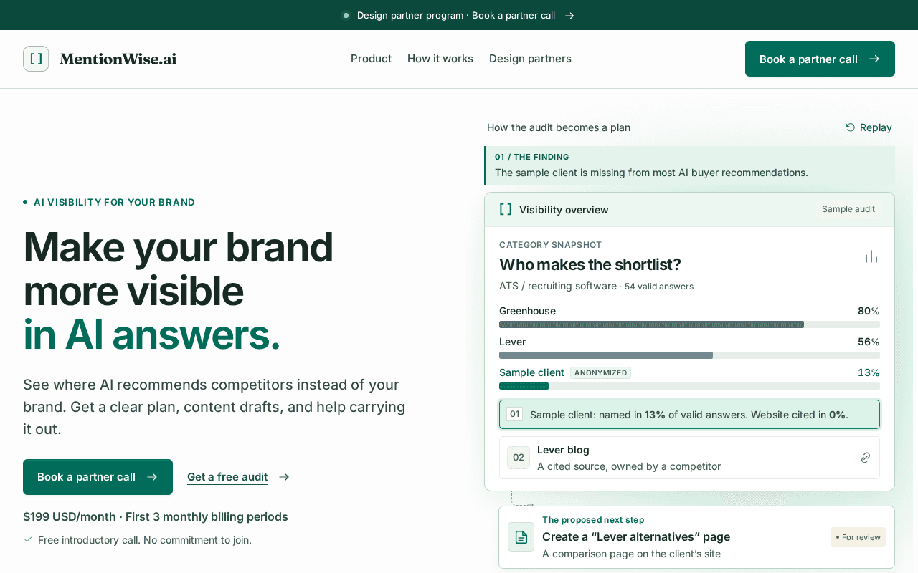Click the MentionWise.ai brand name
The height and width of the screenshot is (573, 918).
click(x=118, y=59)
